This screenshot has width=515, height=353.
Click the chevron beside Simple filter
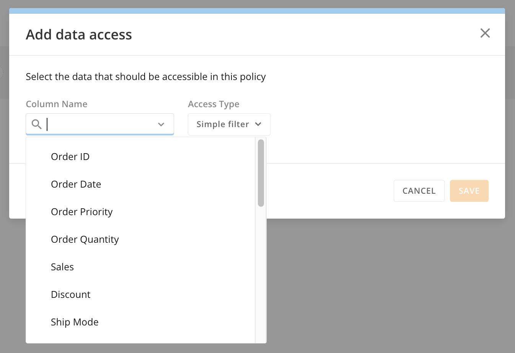(258, 124)
